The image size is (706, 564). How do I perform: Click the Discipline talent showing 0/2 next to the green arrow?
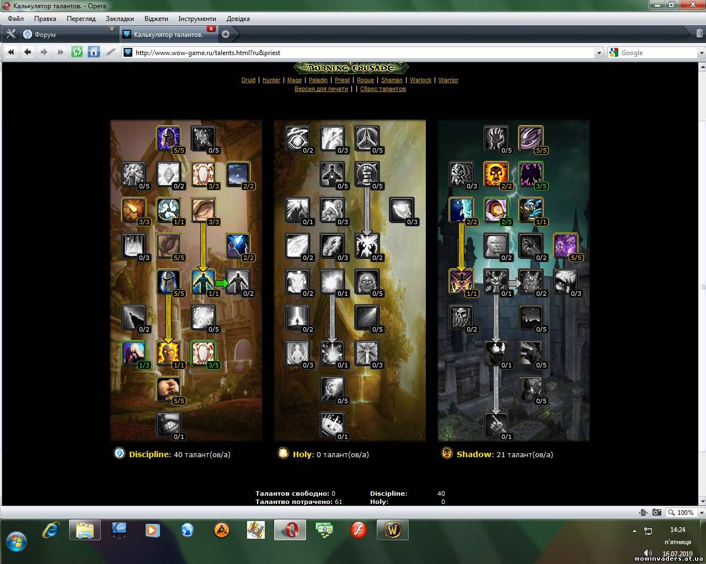pyautogui.click(x=238, y=281)
